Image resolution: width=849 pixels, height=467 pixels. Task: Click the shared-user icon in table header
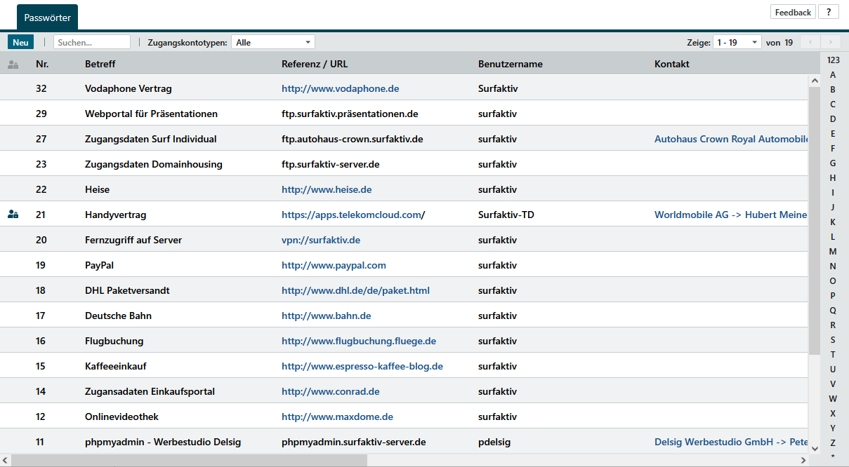(x=13, y=65)
